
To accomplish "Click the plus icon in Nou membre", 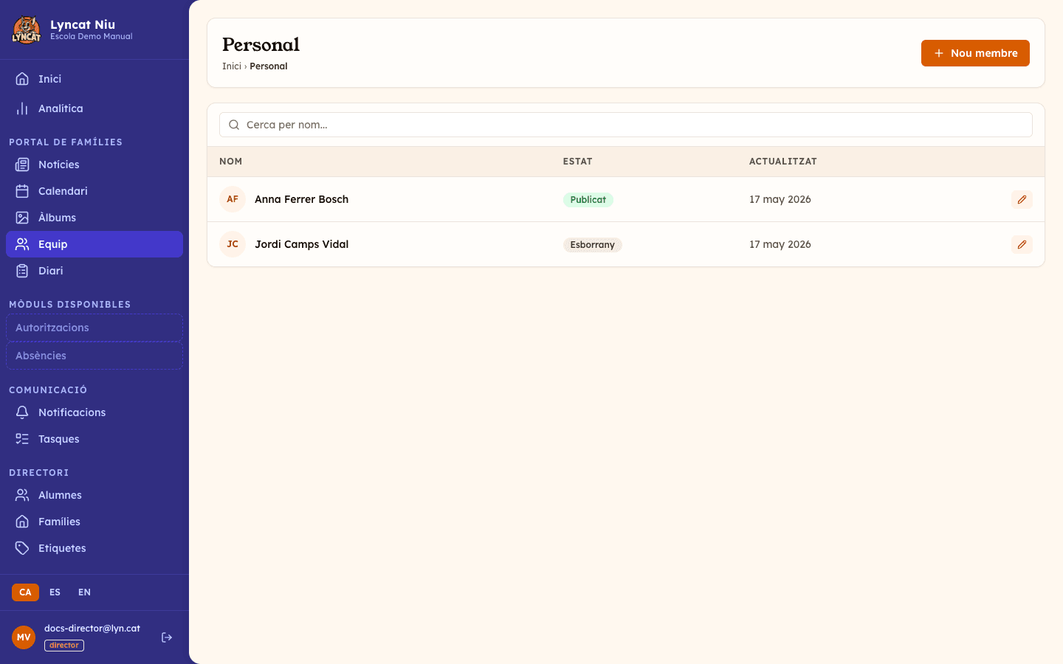I will [x=939, y=53].
